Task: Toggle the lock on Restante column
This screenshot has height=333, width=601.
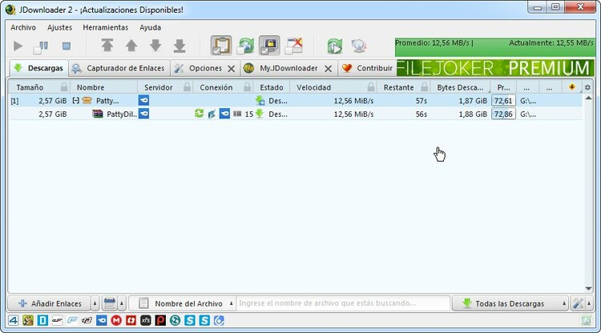Action: point(424,87)
